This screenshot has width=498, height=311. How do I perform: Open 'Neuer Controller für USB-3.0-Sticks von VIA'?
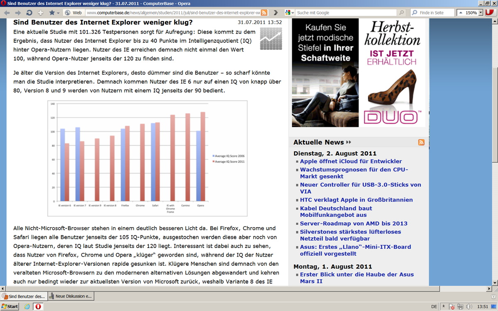point(361,188)
